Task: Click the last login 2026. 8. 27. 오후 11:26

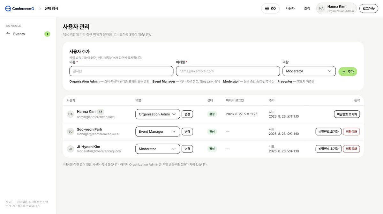Action: tap(242, 114)
